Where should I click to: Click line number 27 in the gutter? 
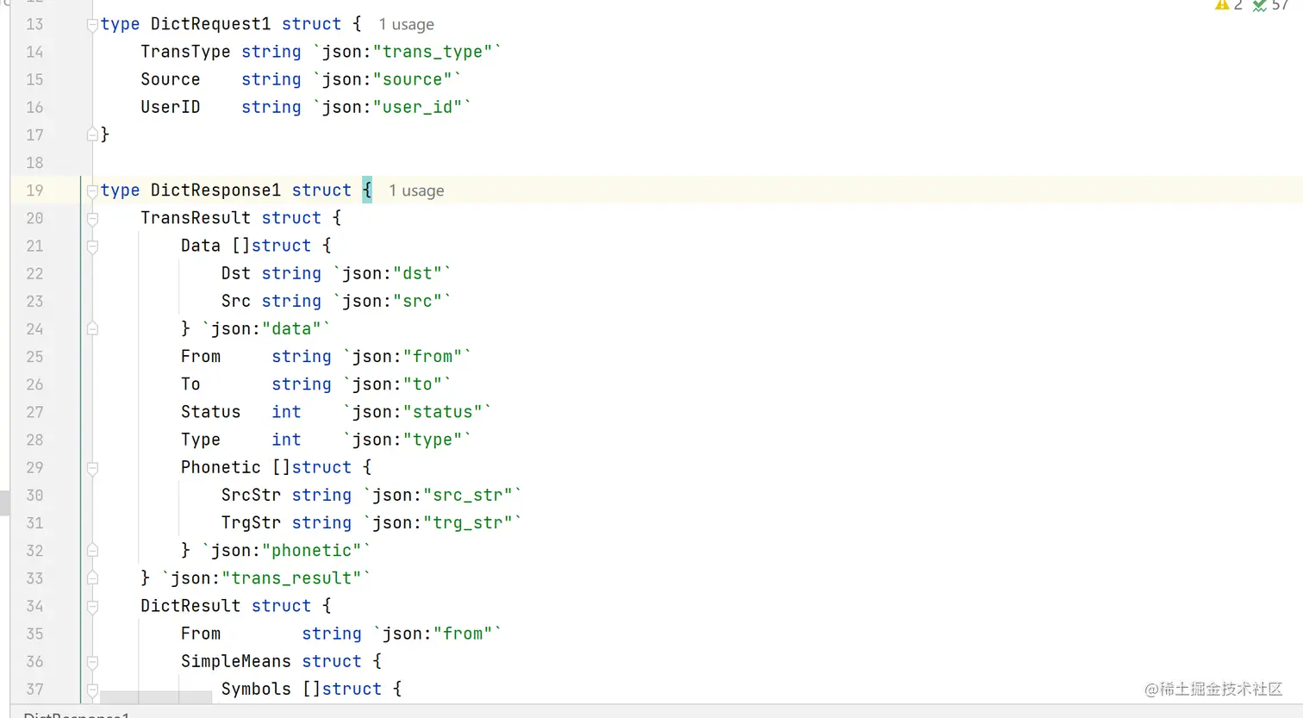(34, 412)
